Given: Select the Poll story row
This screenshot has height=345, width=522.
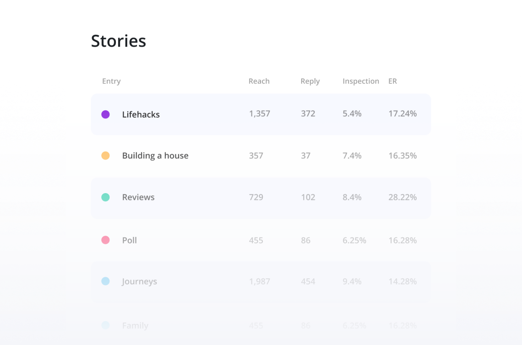Looking at the screenshot, I should [x=261, y=240].
